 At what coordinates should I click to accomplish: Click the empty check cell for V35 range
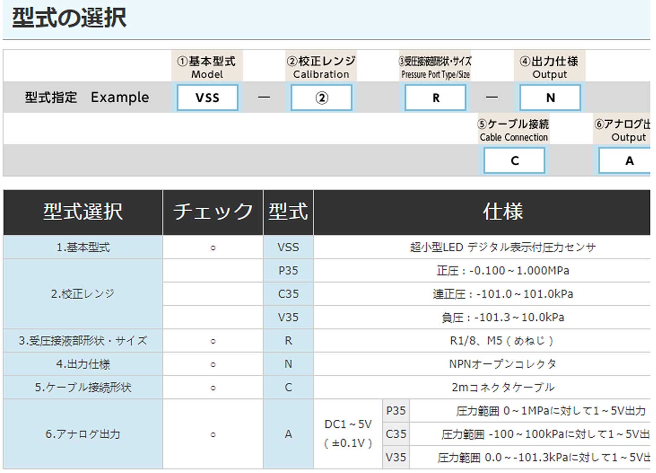click(x=213, y=317)
